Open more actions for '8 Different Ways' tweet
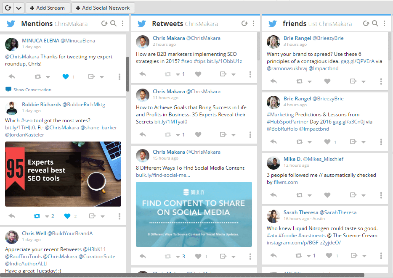The width and height of the screenshot is (393, 278). [x=250, y=256]
